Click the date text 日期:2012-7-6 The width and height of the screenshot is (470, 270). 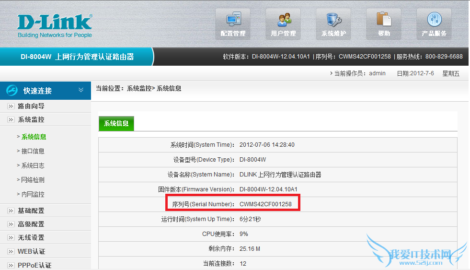pos(415,73)
